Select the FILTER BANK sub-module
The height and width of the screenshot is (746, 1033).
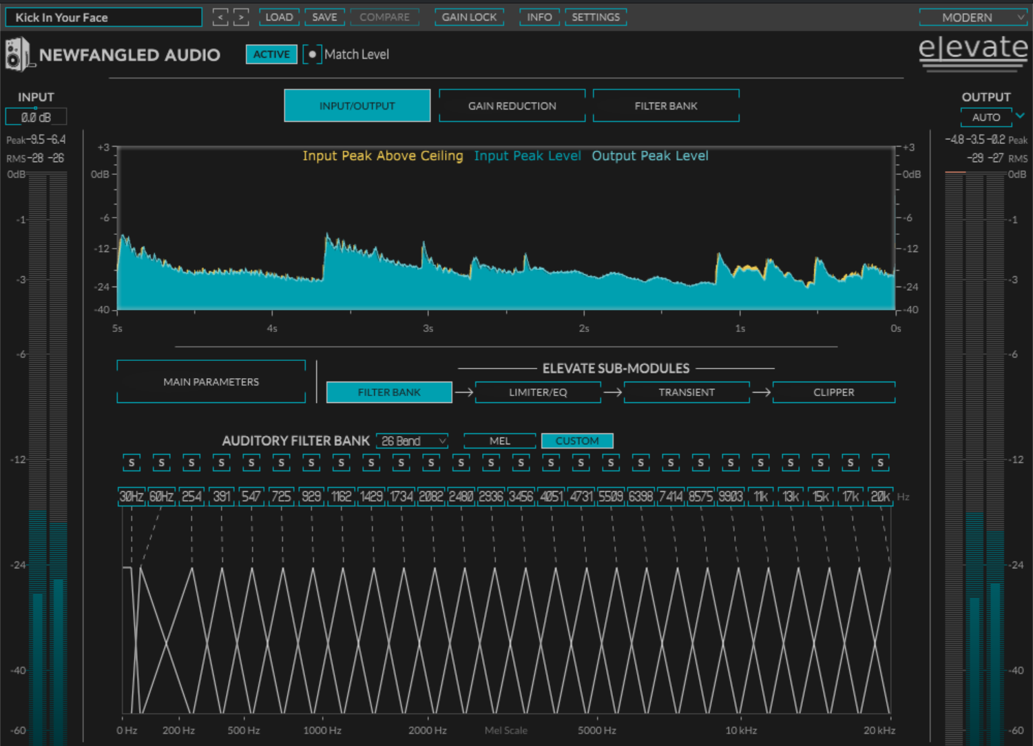click(389, 392)
